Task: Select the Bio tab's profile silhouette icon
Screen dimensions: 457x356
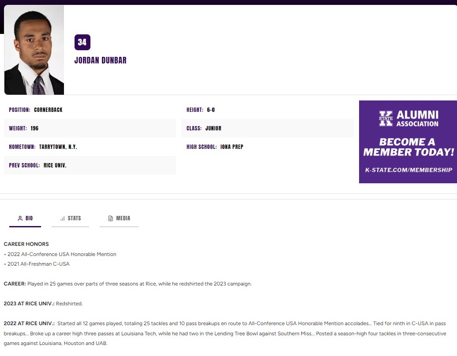Action: coord(19,218)
